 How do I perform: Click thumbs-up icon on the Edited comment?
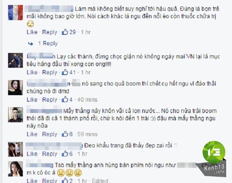point(65,180)
